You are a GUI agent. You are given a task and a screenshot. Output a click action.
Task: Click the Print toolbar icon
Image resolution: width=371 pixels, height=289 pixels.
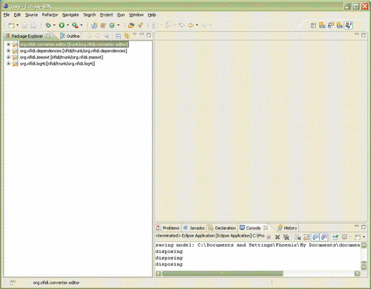point(33,25)
